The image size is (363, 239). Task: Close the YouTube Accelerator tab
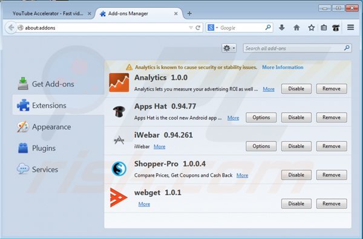pyautogui.click(x=89, y=14)
